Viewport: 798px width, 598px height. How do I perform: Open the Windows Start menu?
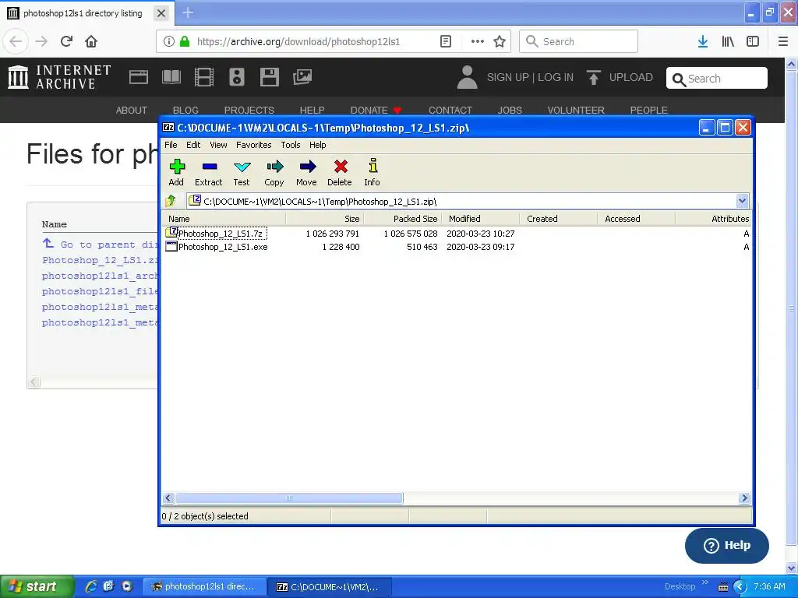pyautogui.click(x=37, y=586)
